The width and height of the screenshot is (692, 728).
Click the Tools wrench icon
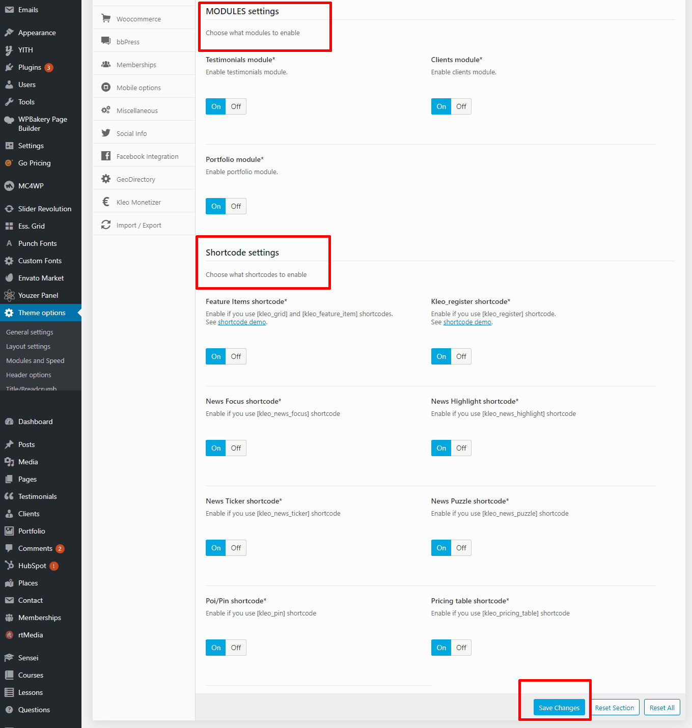tap(9, 102)
